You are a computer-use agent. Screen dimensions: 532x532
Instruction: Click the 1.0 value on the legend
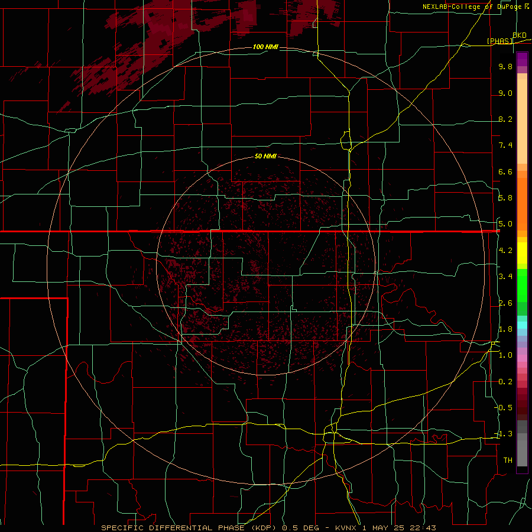(505, 355)
